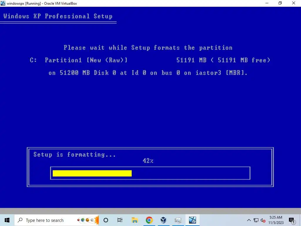Click the "Windows XP Professional Setup" heading
The height and width of the screenshot is (226, 301).
[x=58, y=16]
